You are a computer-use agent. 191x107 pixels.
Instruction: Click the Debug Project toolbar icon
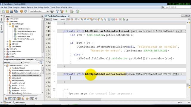coord(72,11)
